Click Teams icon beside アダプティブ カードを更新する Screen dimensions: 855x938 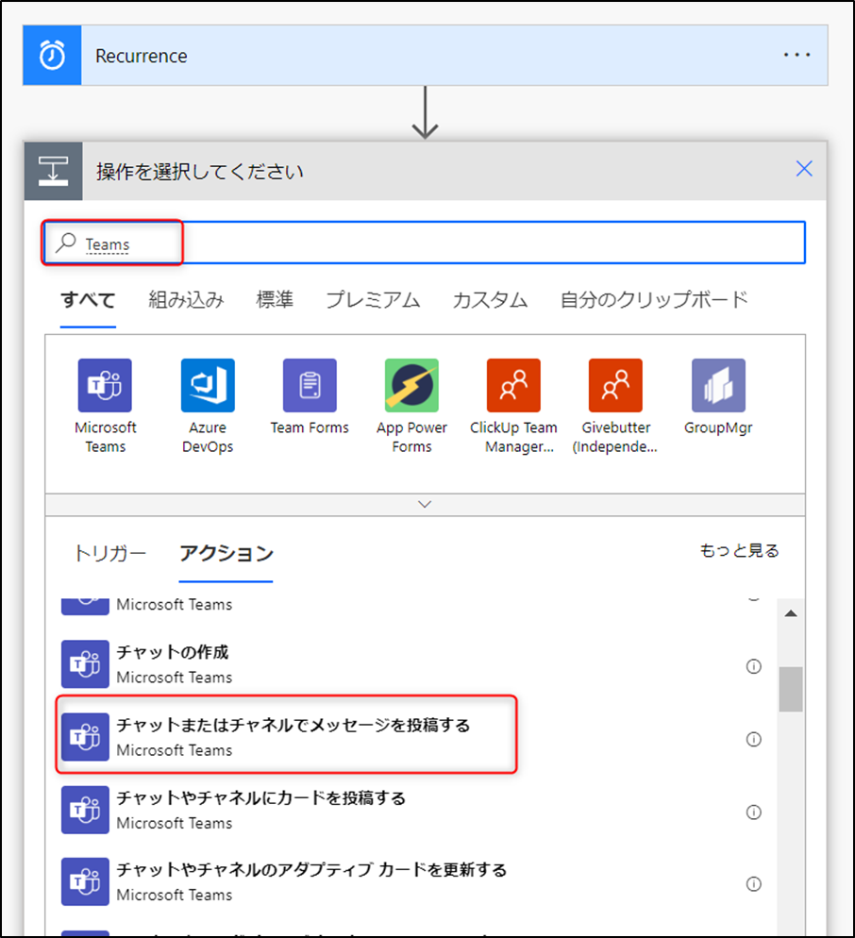point(85,881)
